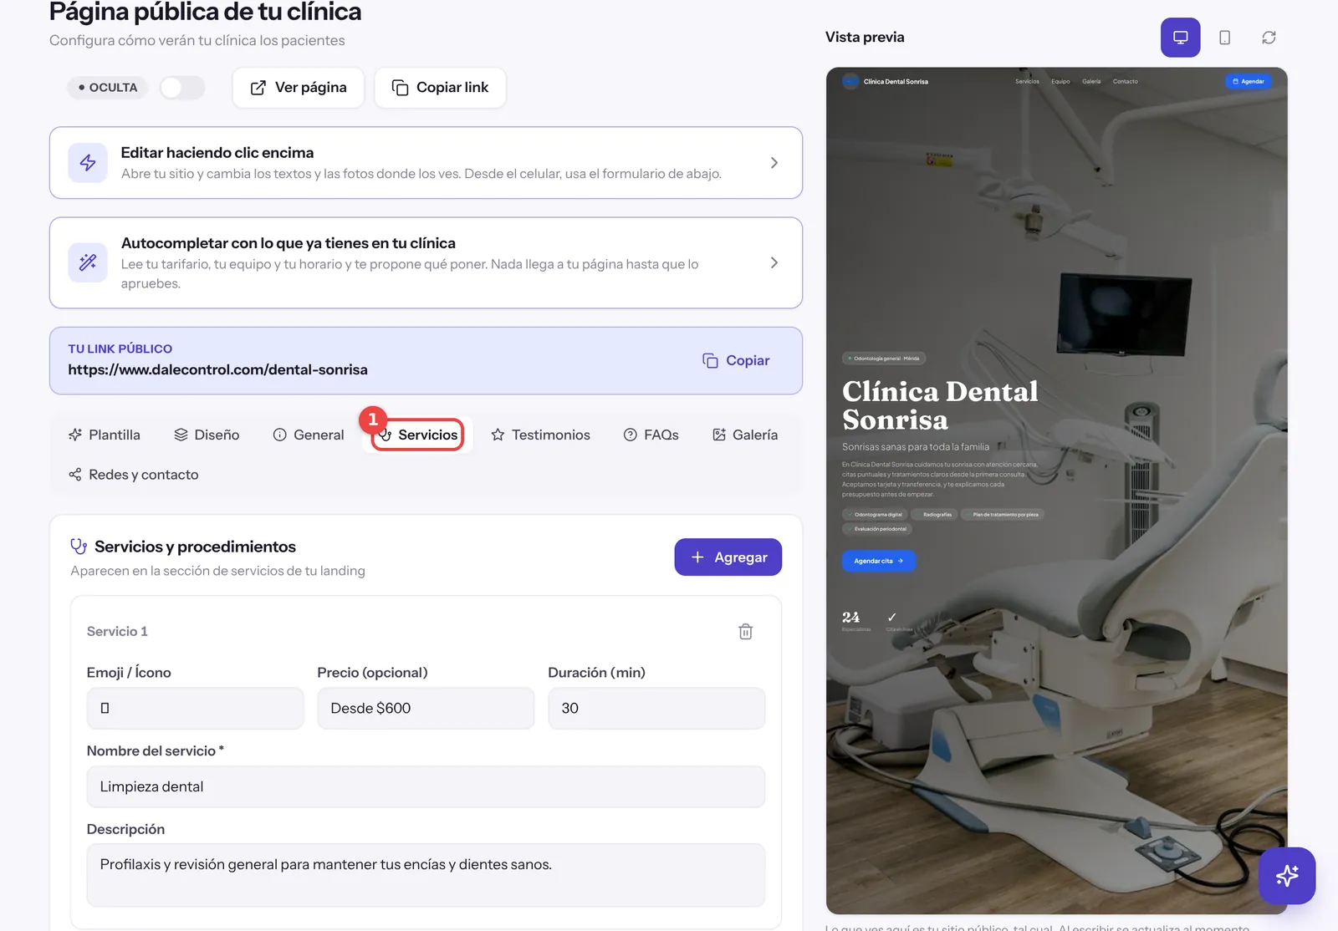The width and height of the screenshot is (1338, 931).
Task: Switch preview to mobile view
Action: pyautogui.click(x=1224, y=38)
